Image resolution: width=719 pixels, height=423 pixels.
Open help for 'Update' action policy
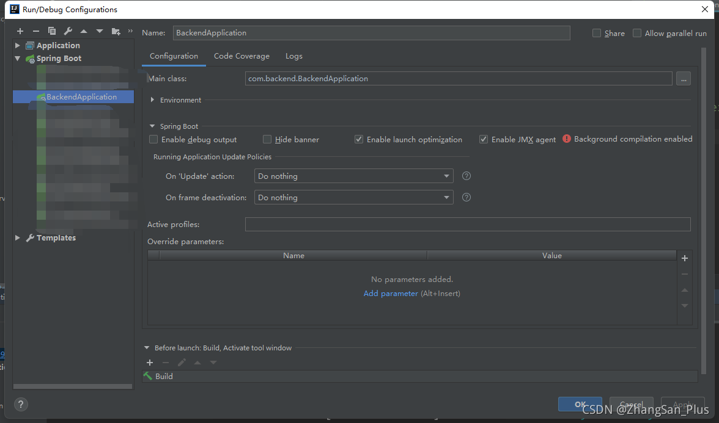(466, 176)
